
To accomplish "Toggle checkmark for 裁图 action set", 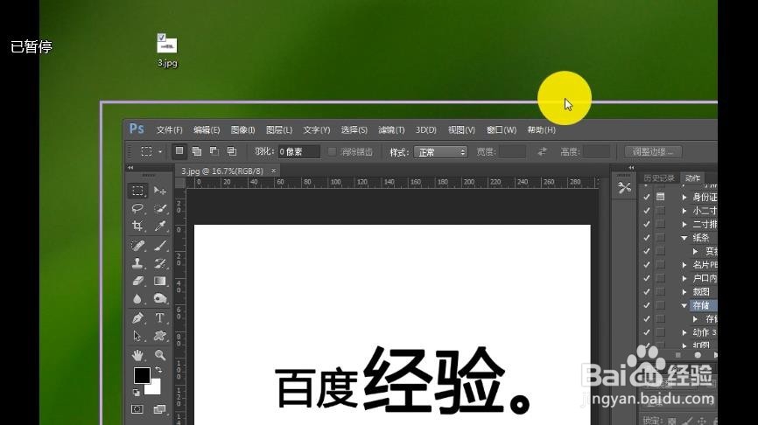I will 647,292.
